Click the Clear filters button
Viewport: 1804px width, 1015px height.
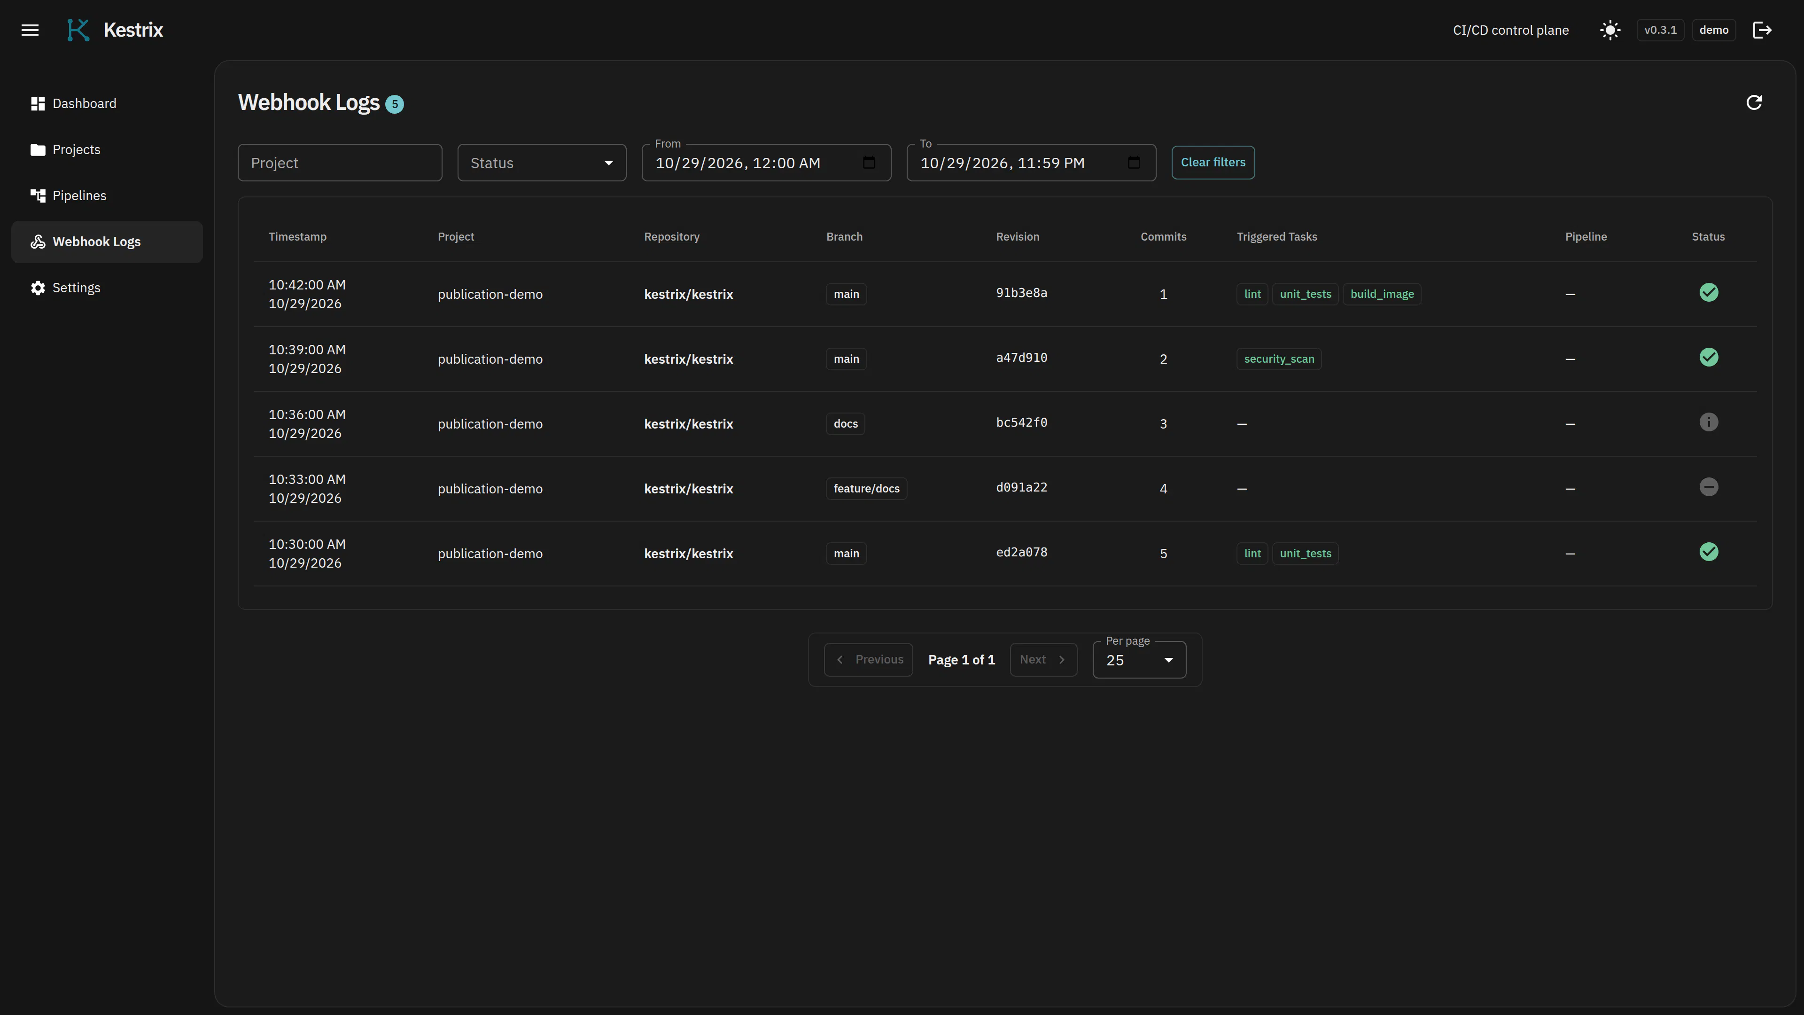pyautogui.click(x=1213, y=163)
